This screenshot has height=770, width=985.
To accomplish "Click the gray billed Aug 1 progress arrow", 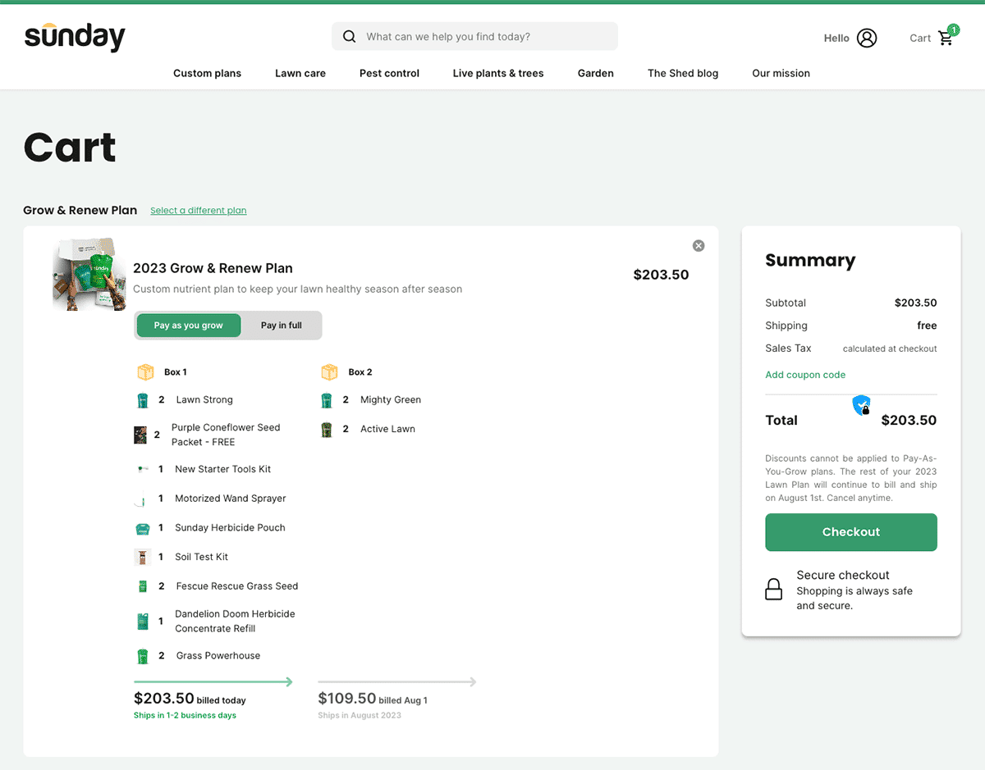I will click(397, 681).
